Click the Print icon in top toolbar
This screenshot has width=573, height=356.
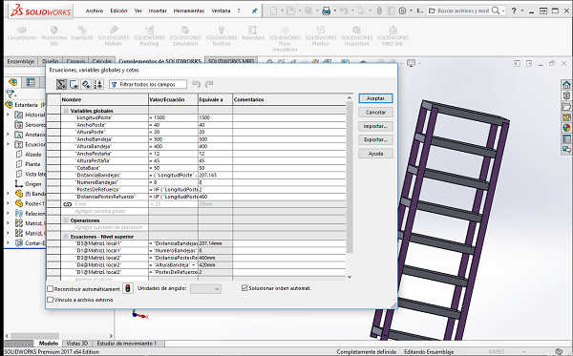[x=326, y=10]
